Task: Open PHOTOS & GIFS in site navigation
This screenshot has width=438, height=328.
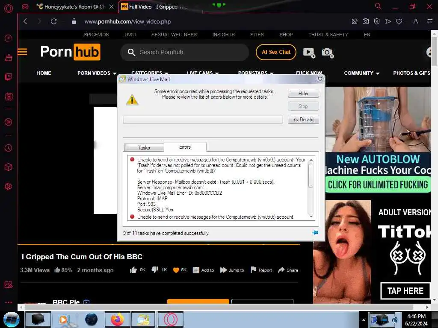Action: click(411, 73)
